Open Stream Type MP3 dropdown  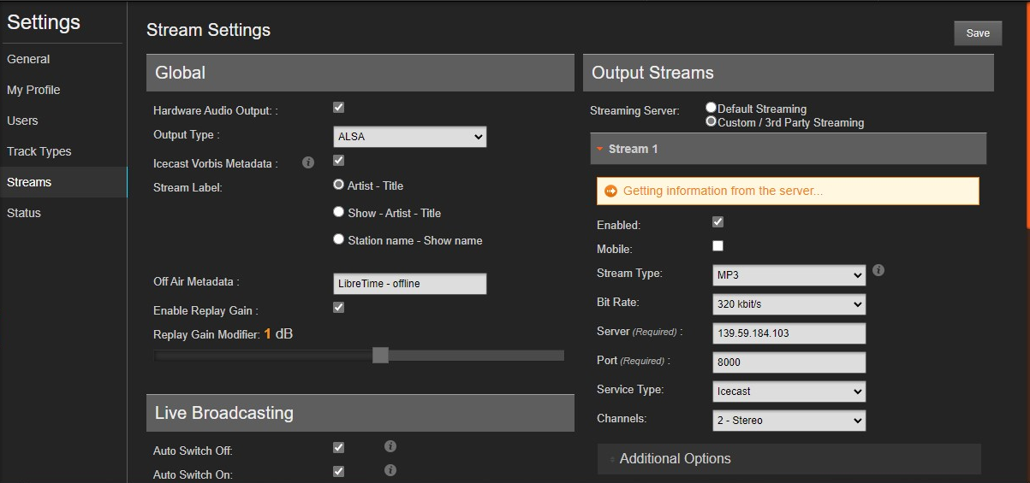point(789,275)
